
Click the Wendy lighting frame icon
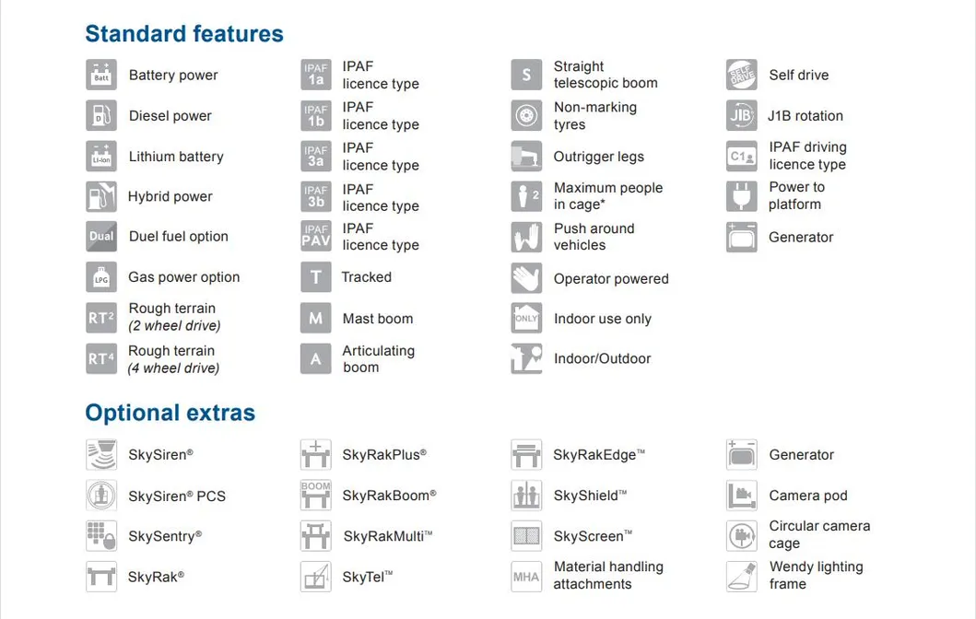point(741,576)
